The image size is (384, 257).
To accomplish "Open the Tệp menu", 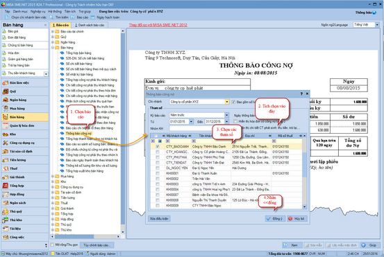I will click(x=8, y=12).
